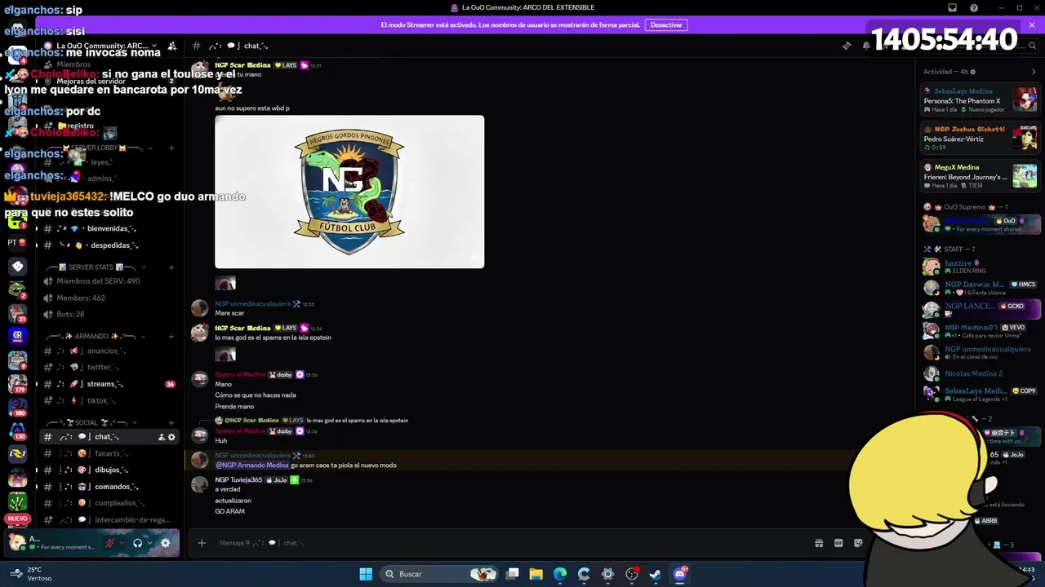Add channel to SERVER STATS category plus
The height and width of the screenshot is (587, 1045).
171,267
